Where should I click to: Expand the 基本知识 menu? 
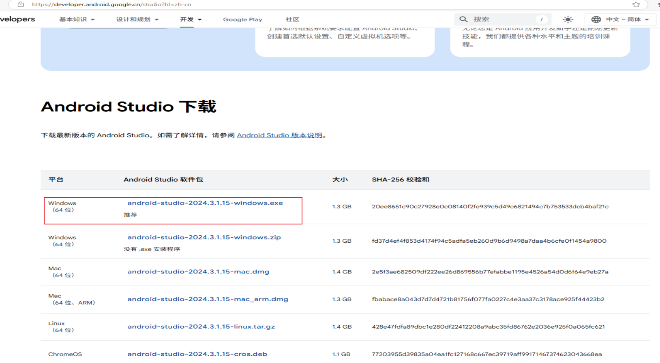click(x=77, y=19)
